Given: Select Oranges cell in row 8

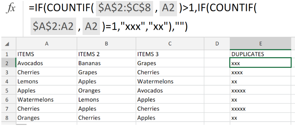Looking at the screenshot, I should coord(47,118).
